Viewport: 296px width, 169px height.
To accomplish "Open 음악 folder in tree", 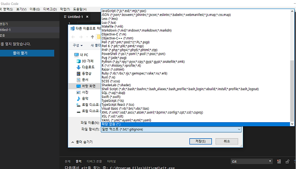I will click(83, 98).
